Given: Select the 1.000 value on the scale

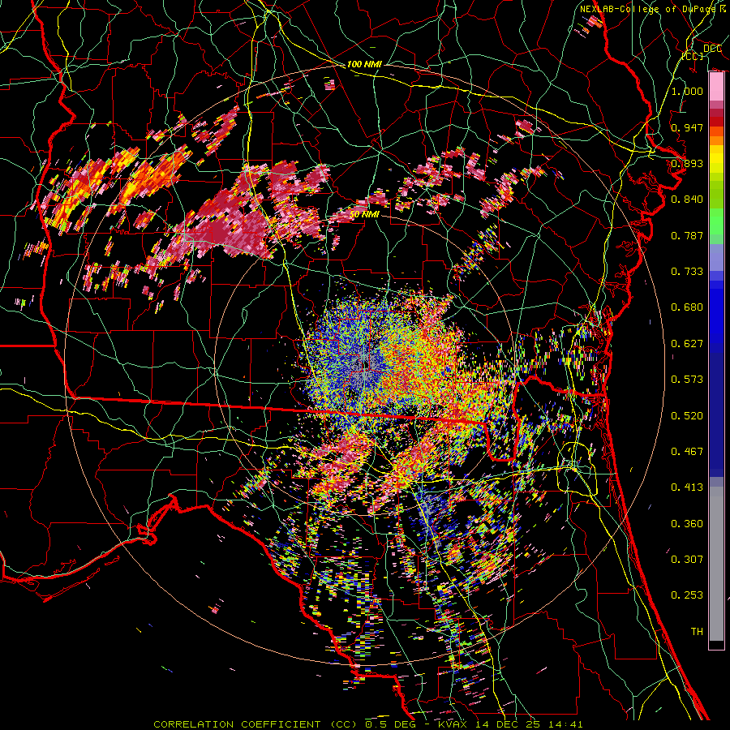Looking at the screenshot, I should (687, 91).
